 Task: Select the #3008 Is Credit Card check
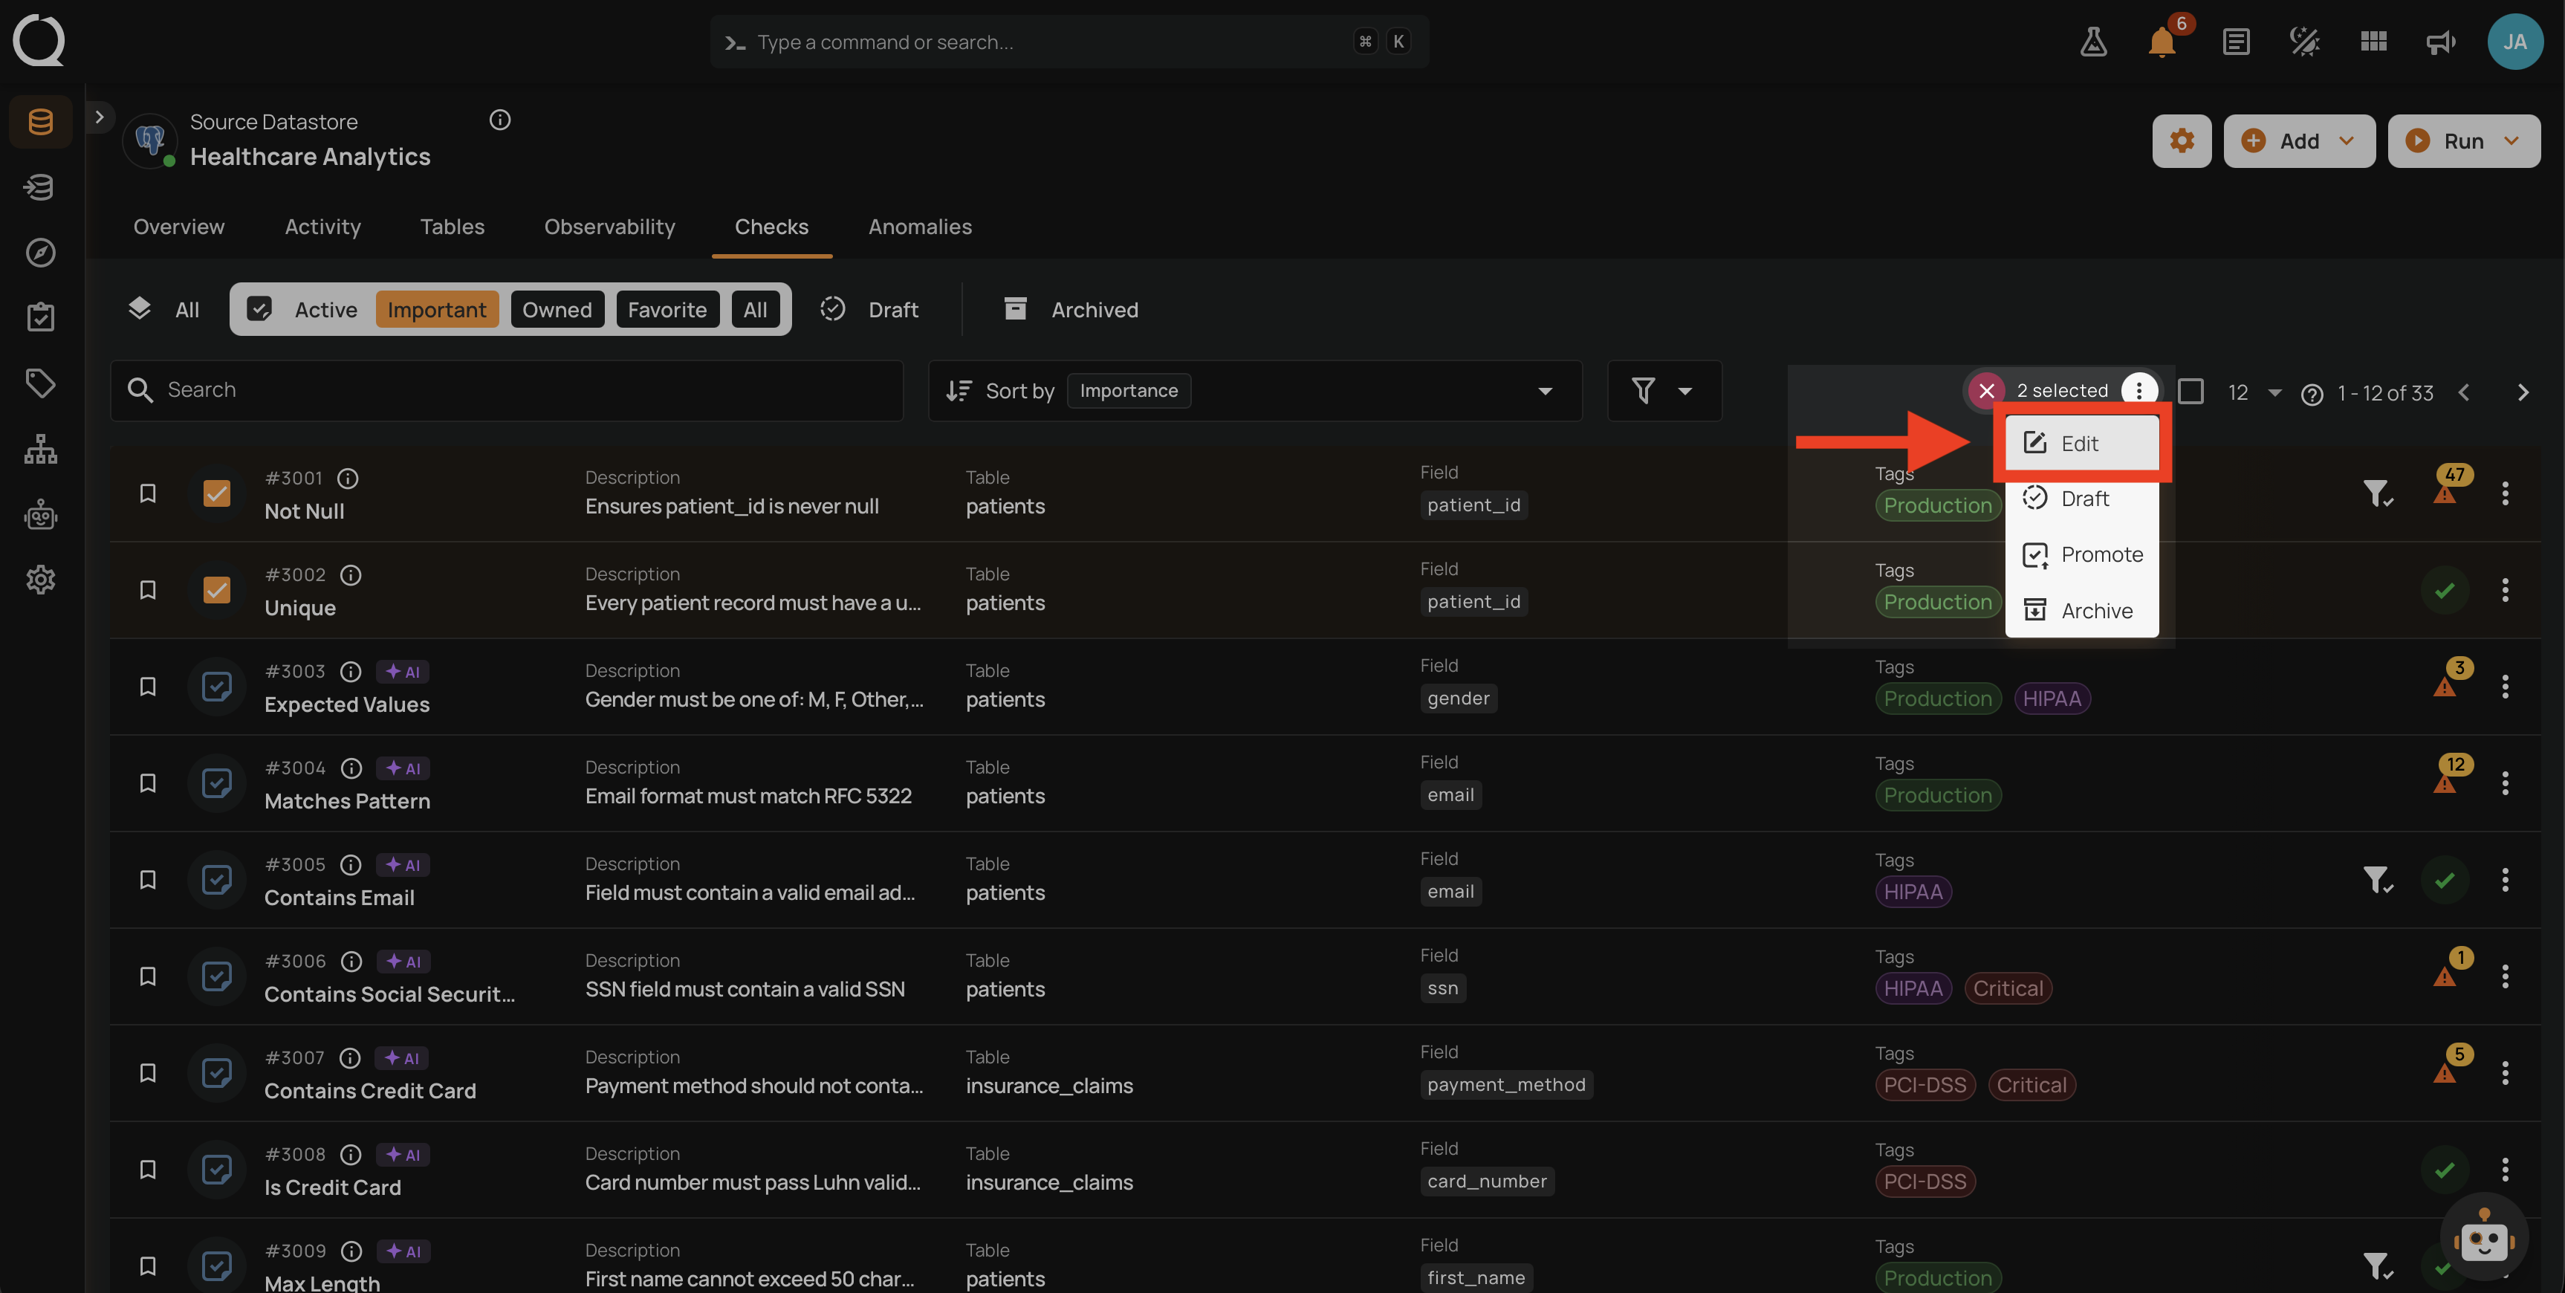pos(216,1170)
